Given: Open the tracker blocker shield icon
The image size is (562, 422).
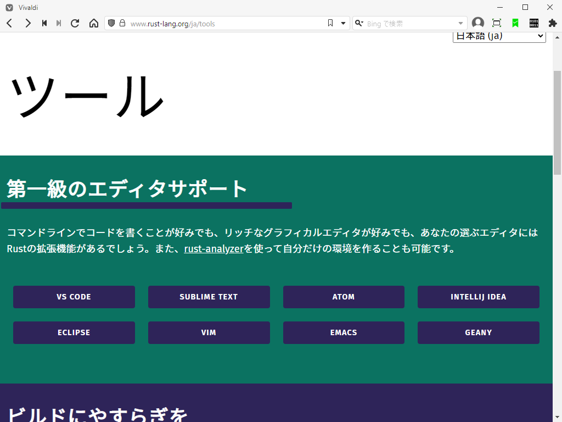Looking at the screenshot, I should [x=111, y=23].
